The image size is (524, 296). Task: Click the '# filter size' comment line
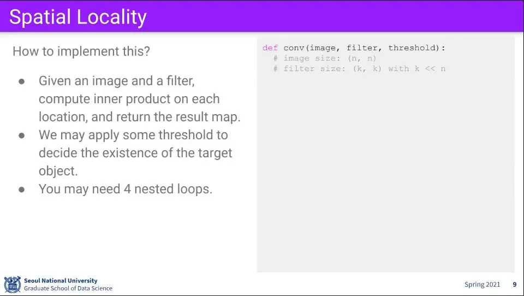(x=359, y=69)
